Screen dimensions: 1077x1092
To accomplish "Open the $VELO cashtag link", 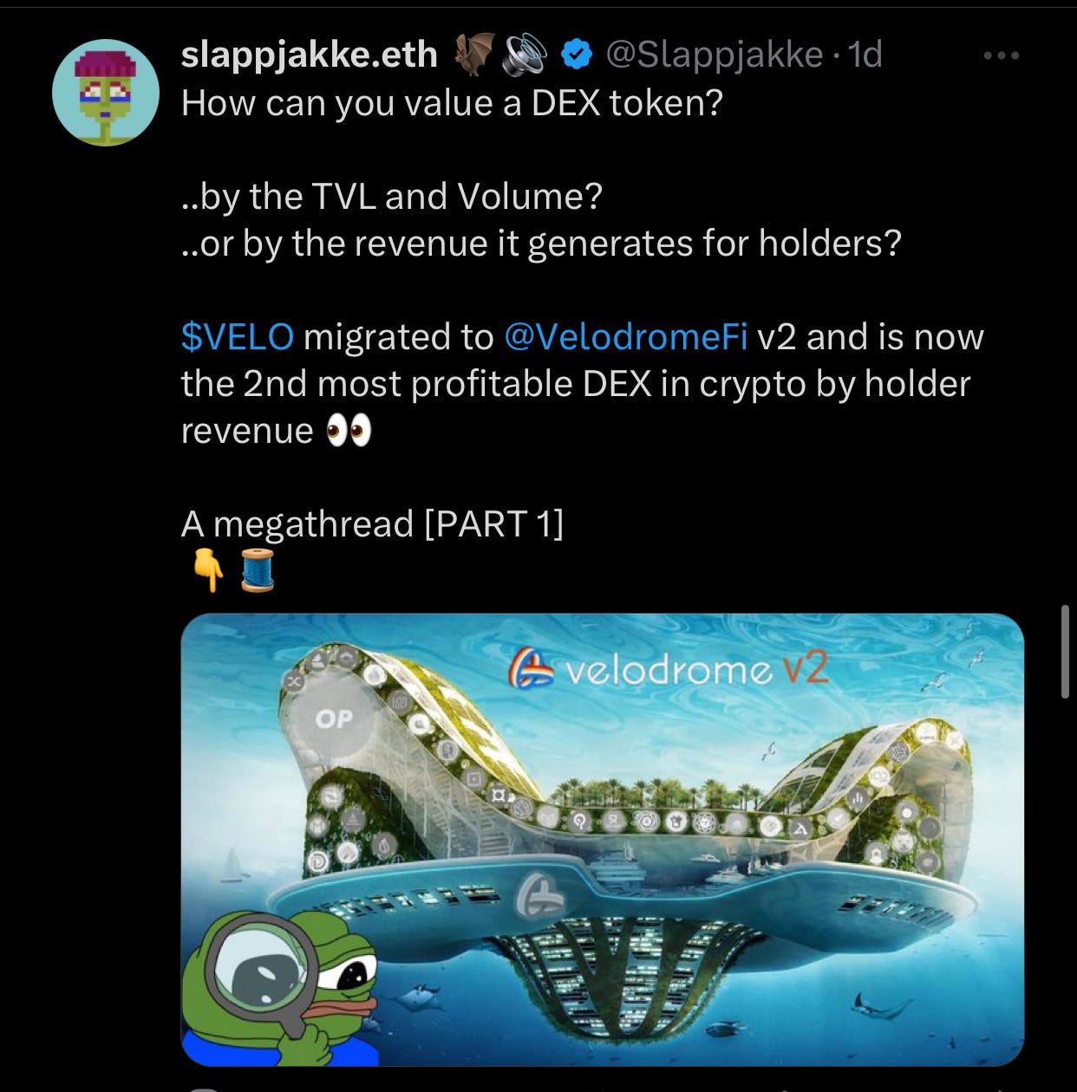I will [238, 336].
